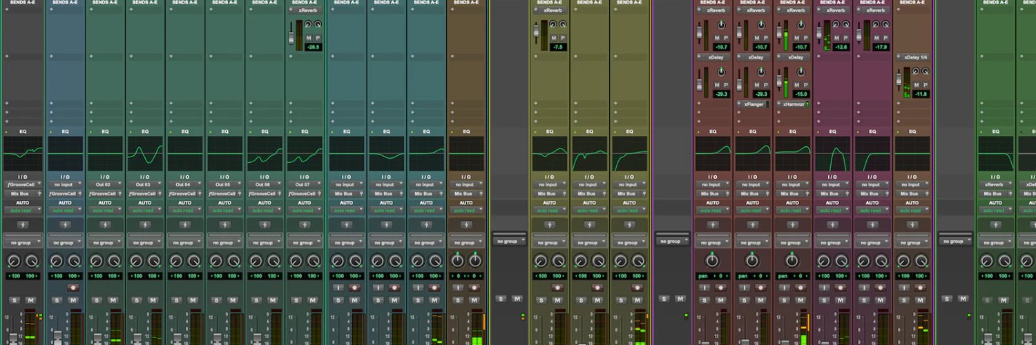
Task: Click the lightning bolt button on Out 05 channel
Action: pyautogui.click(x=225, y=225)
